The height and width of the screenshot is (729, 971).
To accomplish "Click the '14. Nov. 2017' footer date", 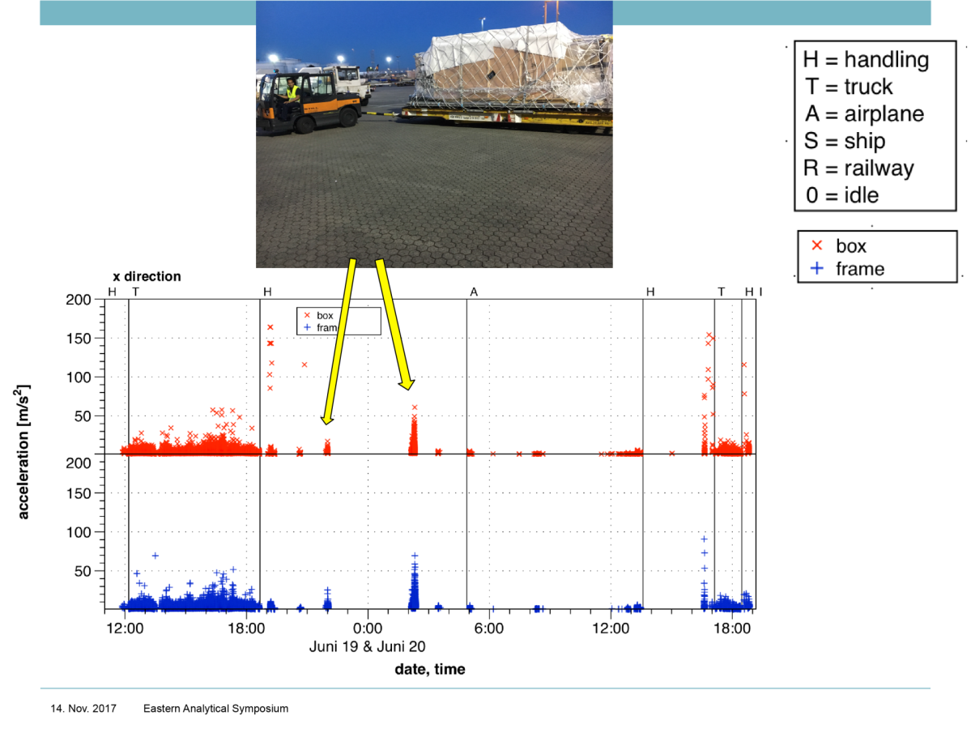I will [83, 709].
